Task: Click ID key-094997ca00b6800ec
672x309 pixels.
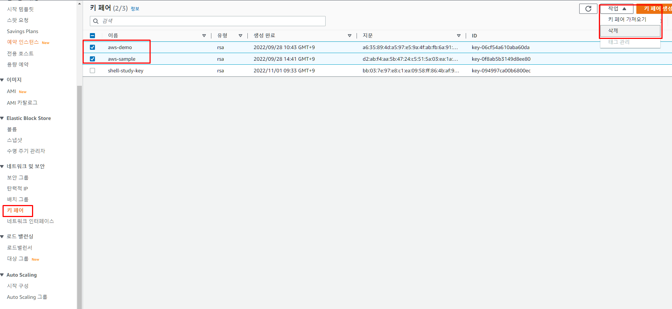Action: point(501,71)
